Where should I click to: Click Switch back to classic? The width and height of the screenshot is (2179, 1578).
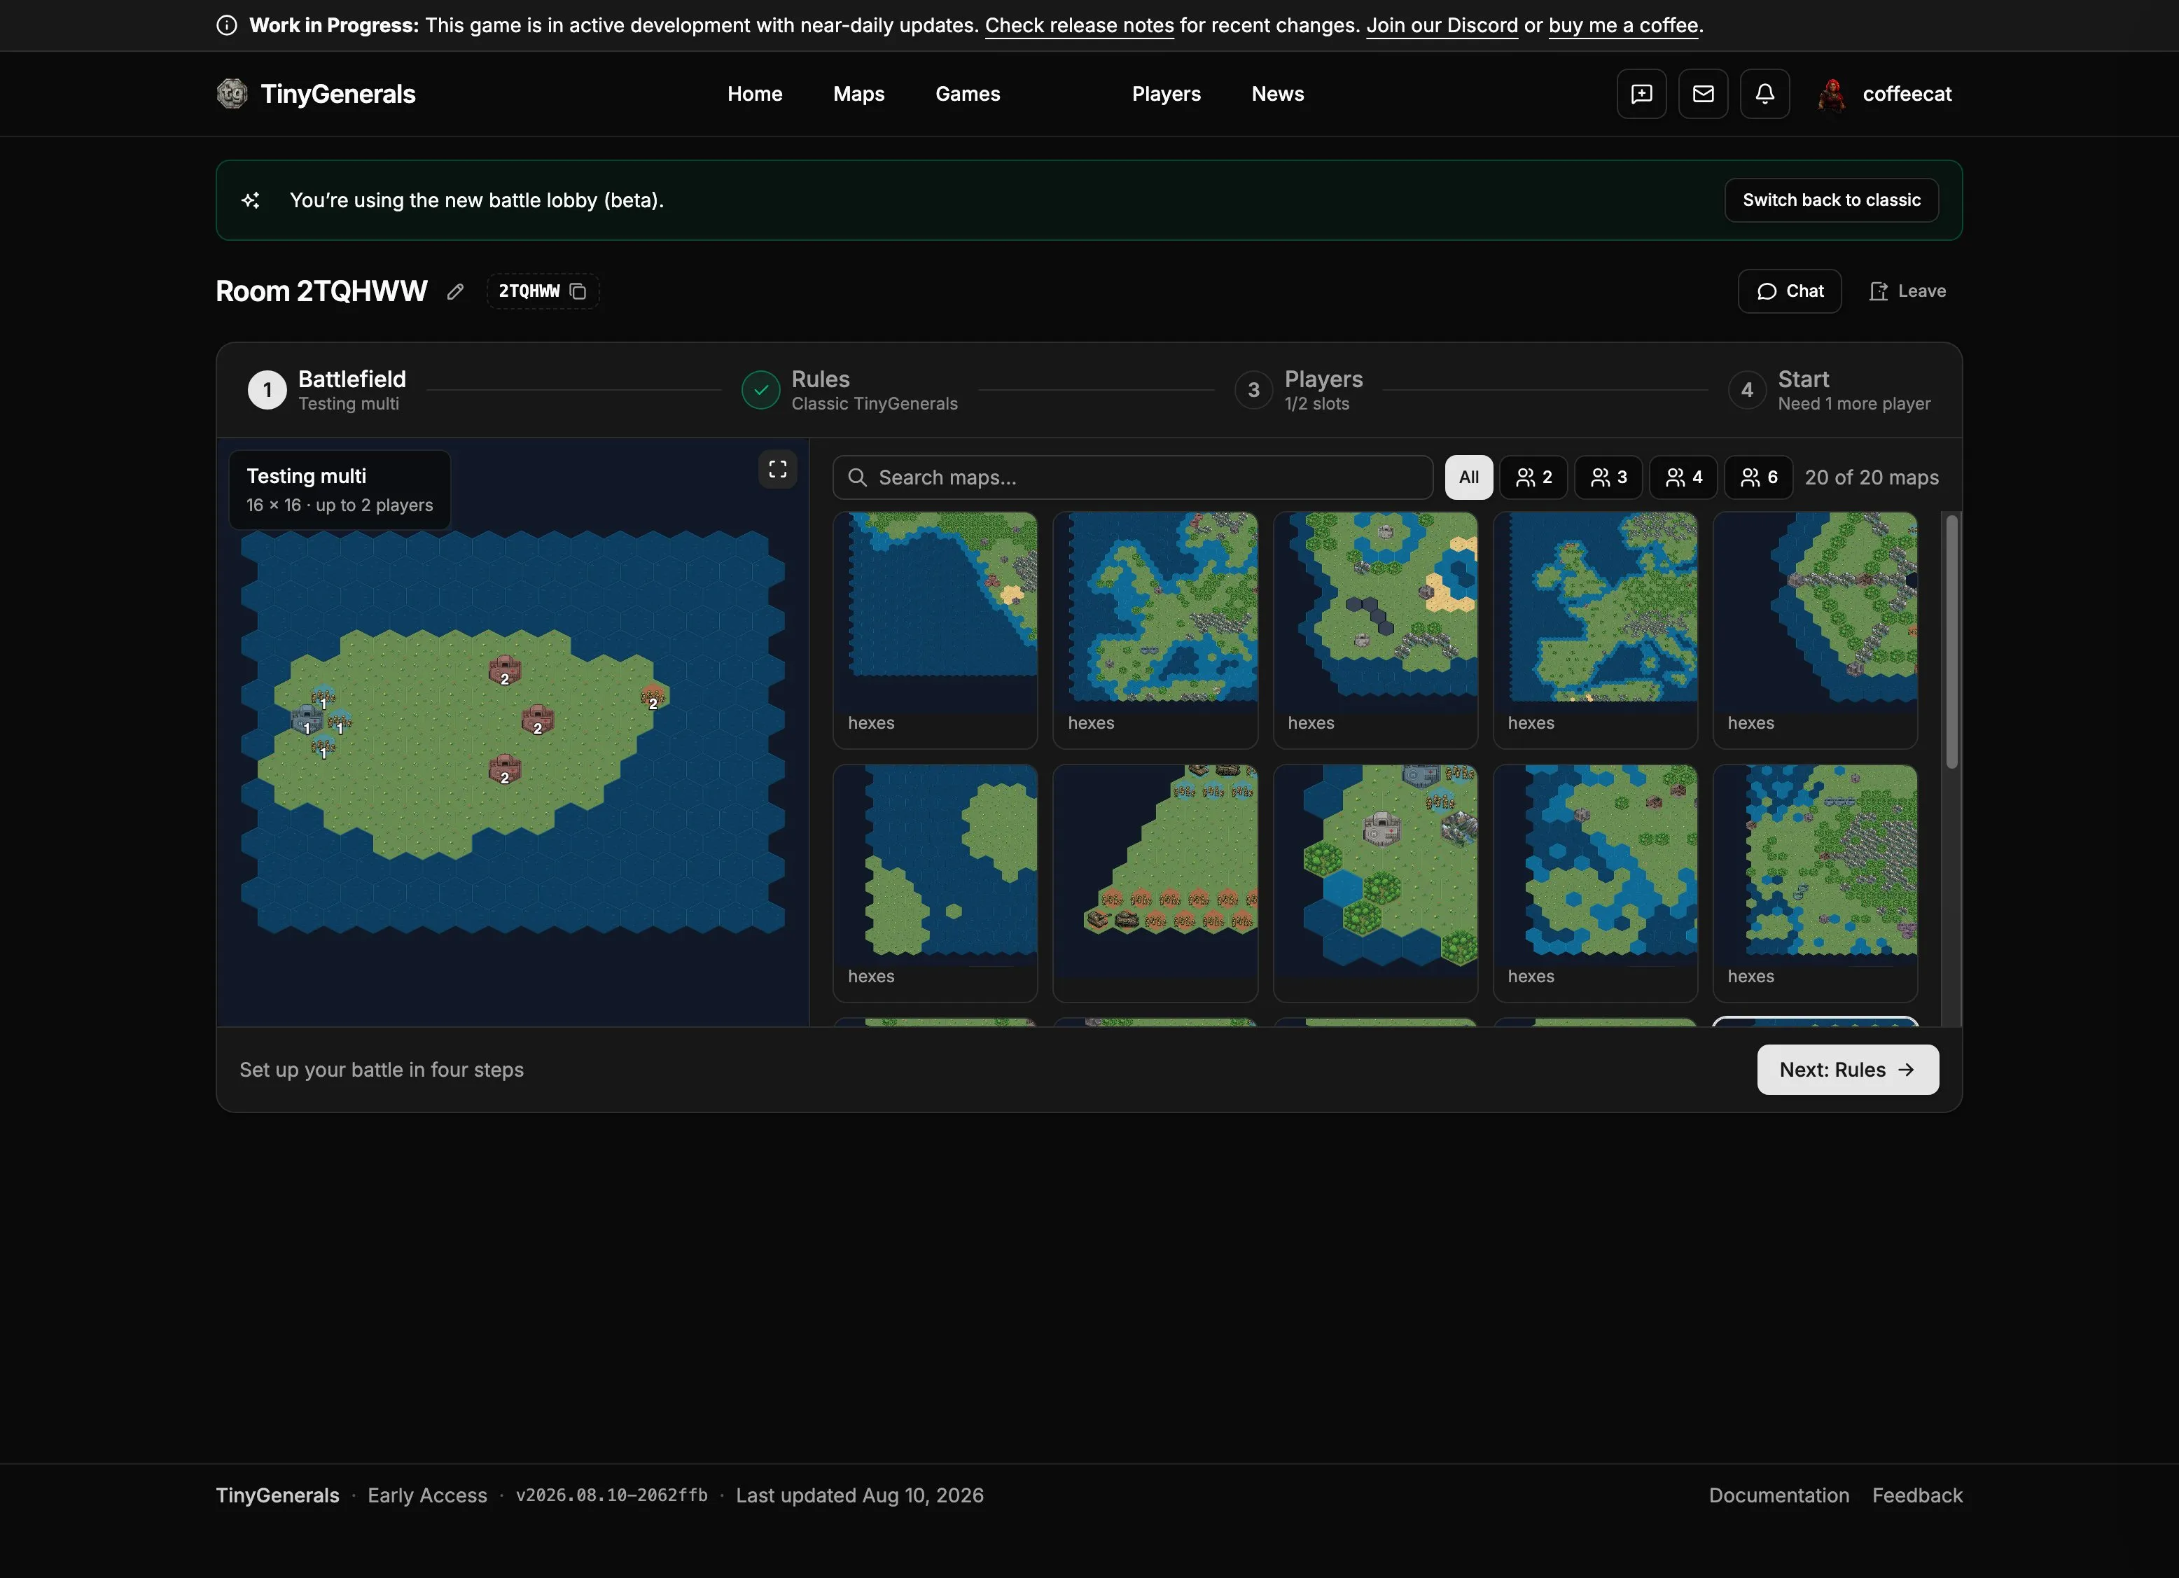1831,200
